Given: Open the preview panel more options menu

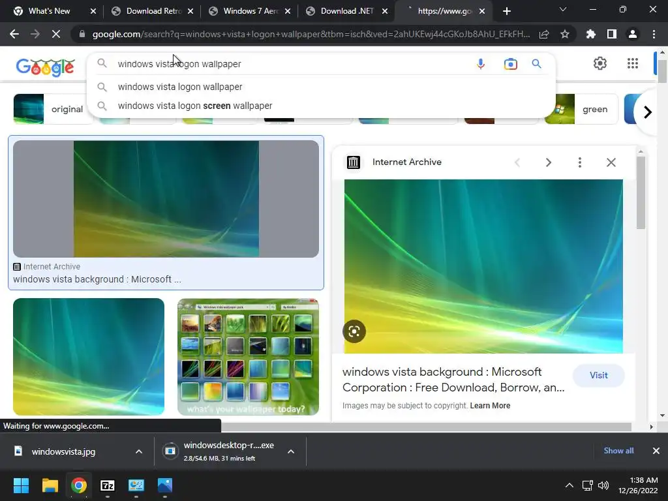Looking at the screenshot, I should tap(579, 162).
